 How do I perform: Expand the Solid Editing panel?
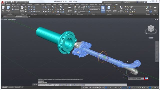point(34,14)
